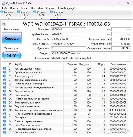Click the CrystalDiskInfo icon in title bar

3,3
